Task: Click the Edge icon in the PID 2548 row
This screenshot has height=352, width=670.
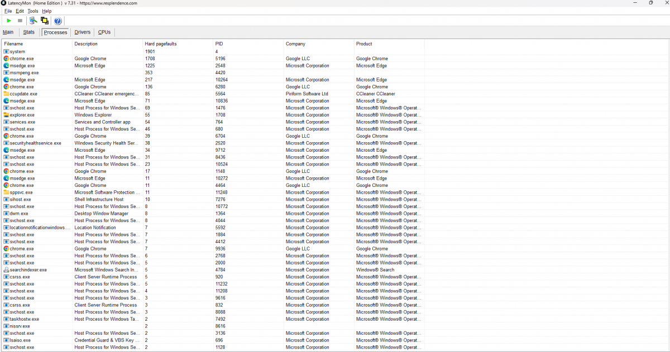Action: click(x=6, y=66)
